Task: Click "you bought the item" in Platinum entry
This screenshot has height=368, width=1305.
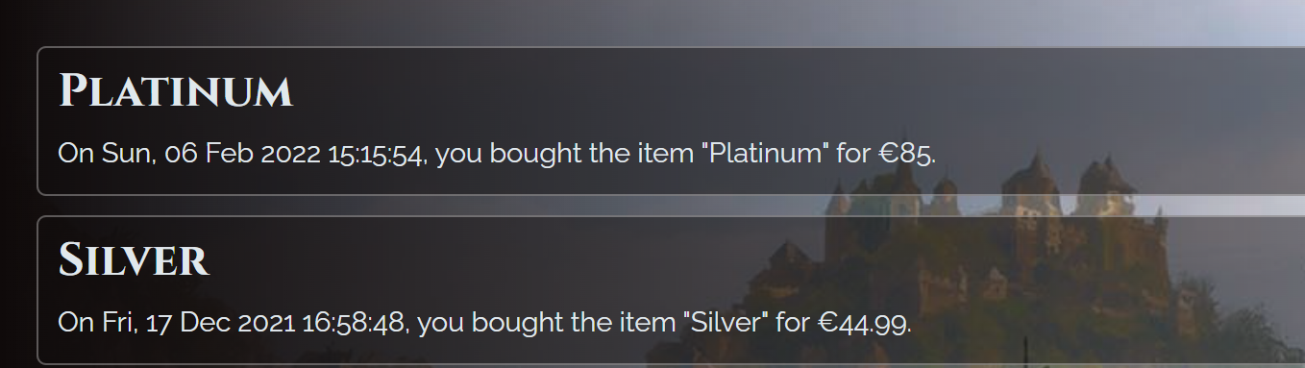Action: (x=565, y=154)
